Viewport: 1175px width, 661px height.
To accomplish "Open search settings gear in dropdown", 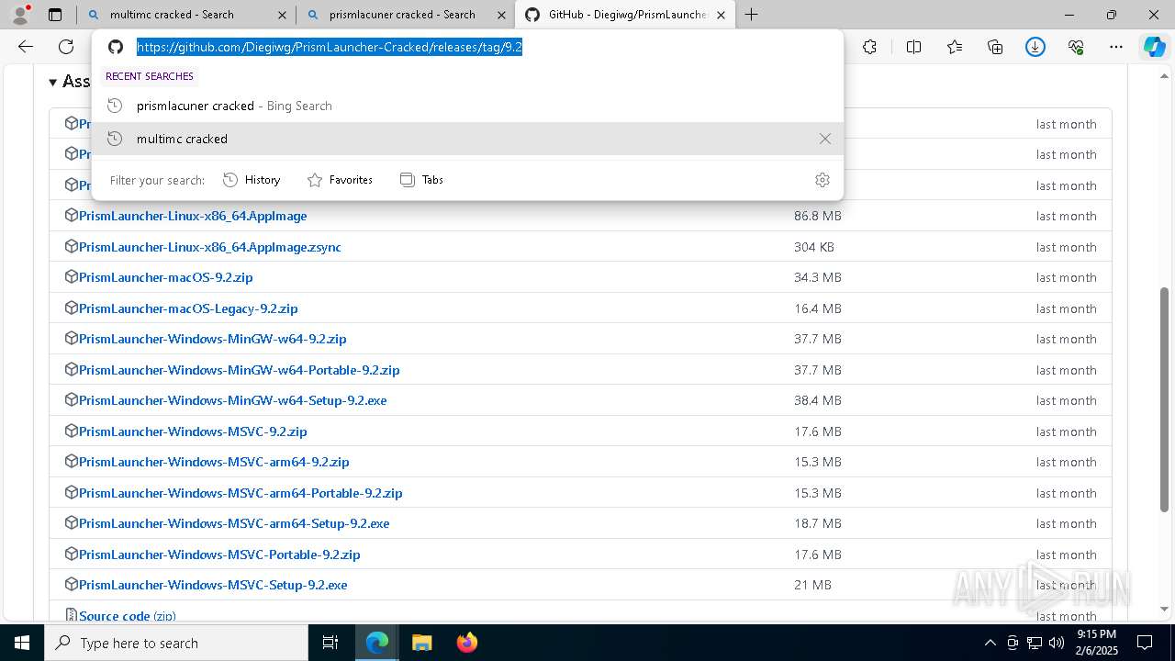I will click(822, 180).
